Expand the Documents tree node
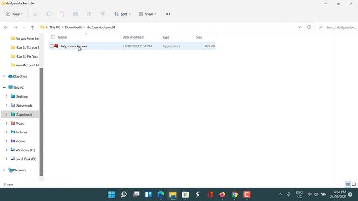Screen dimensions: 358x201 pyautogui.click(x=7, y=106)
